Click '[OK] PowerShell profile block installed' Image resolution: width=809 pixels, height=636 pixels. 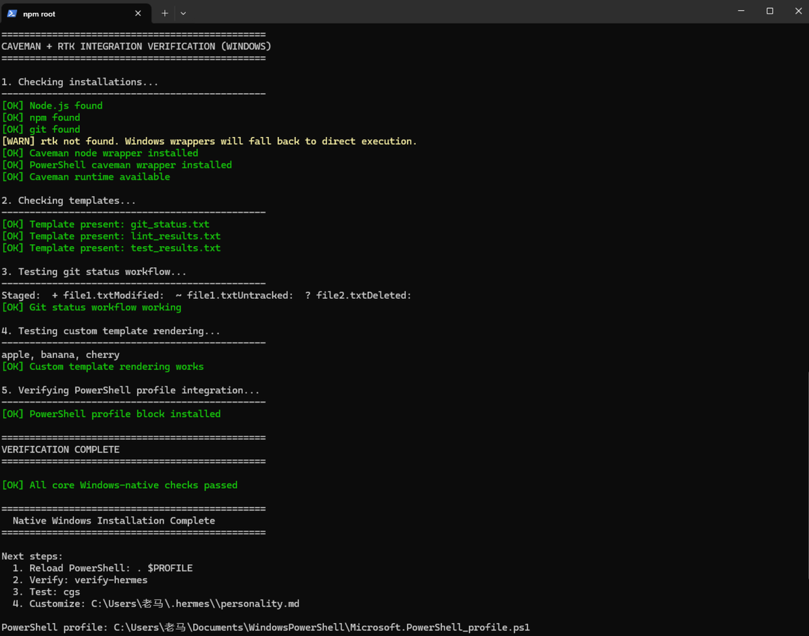(x=111, y=414)
